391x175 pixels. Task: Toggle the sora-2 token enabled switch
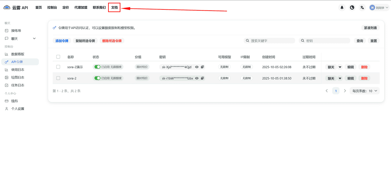[97, 78]
